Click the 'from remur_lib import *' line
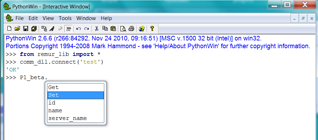 click(53, 54)
